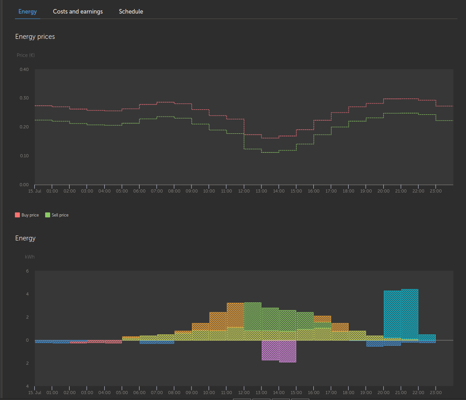The image size is (466, 400).
Task: Click the dashed red buy price line at 21:00
Action: (410, 99)
